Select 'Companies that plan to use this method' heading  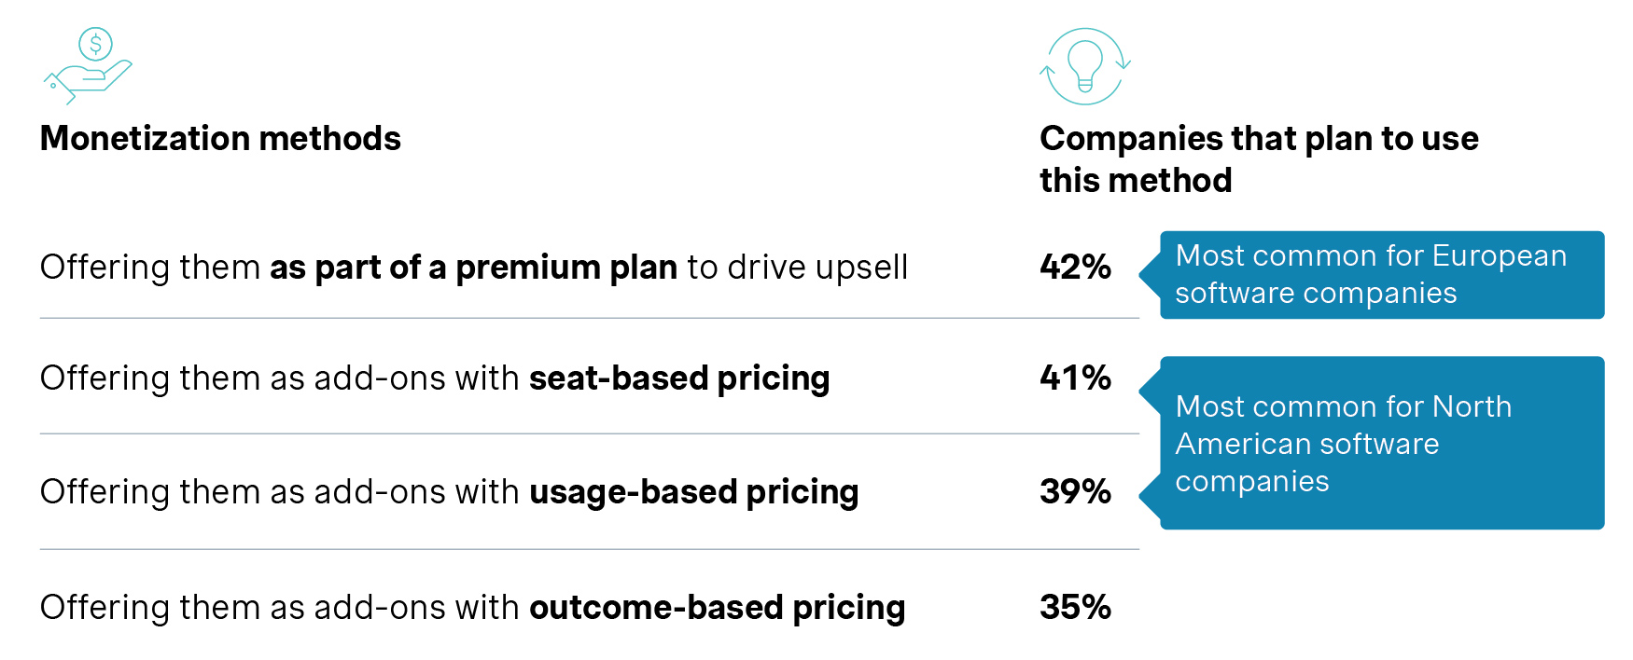1258,158
